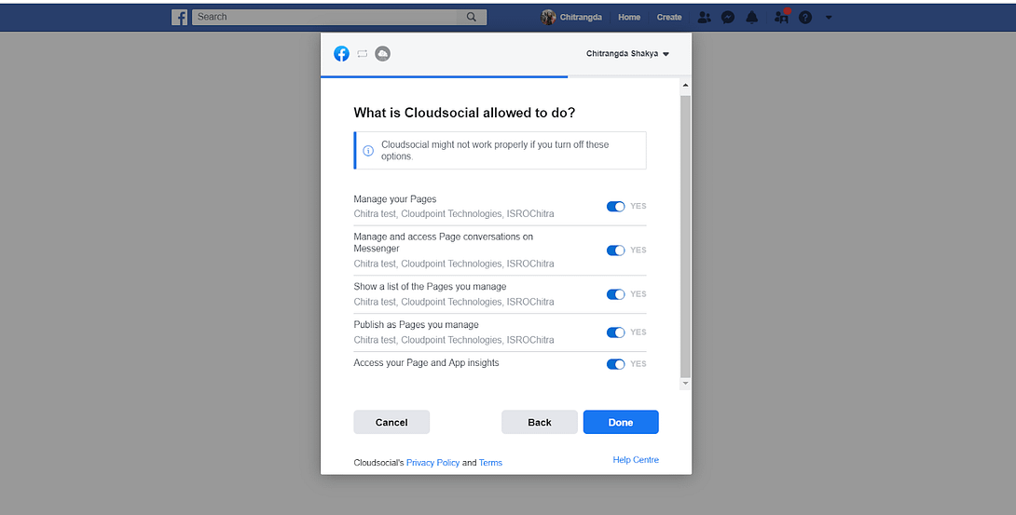
Task: Click the Facebook logo in top bar
Action: [x=180, y=18]
